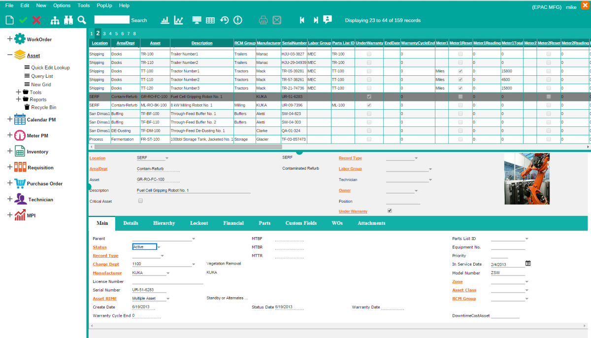
Task: Click the new record page icon
Action: coord(9,20)
